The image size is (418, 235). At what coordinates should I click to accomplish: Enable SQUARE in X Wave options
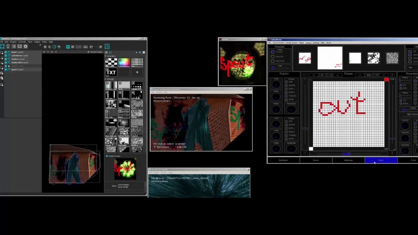[x=286, y=86]
